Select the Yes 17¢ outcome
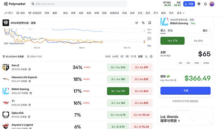 (172, 41)
